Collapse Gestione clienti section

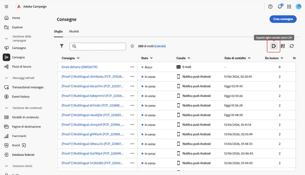(x=7, y=166)
